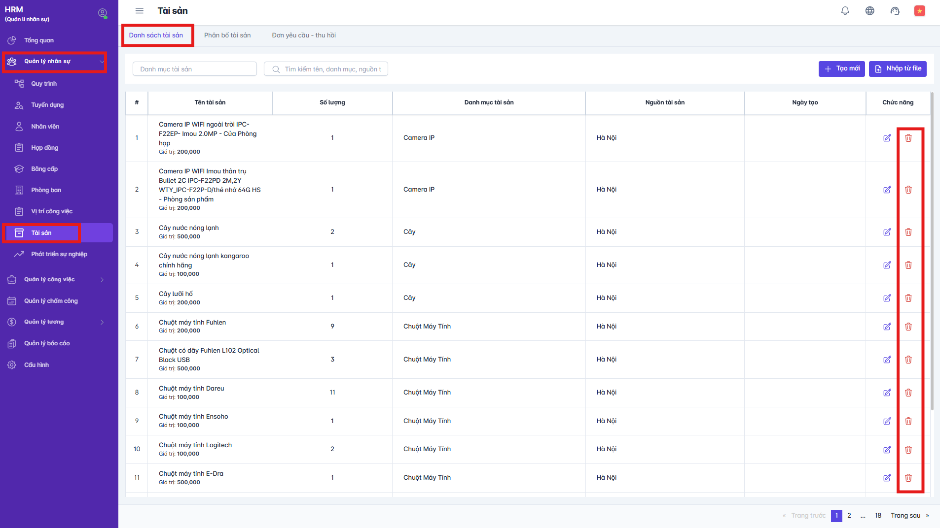The height and width of the screenshot is (528, 940).
Task: Edit the Chuột máy tính Logitech row
Action: click(887, 449)
